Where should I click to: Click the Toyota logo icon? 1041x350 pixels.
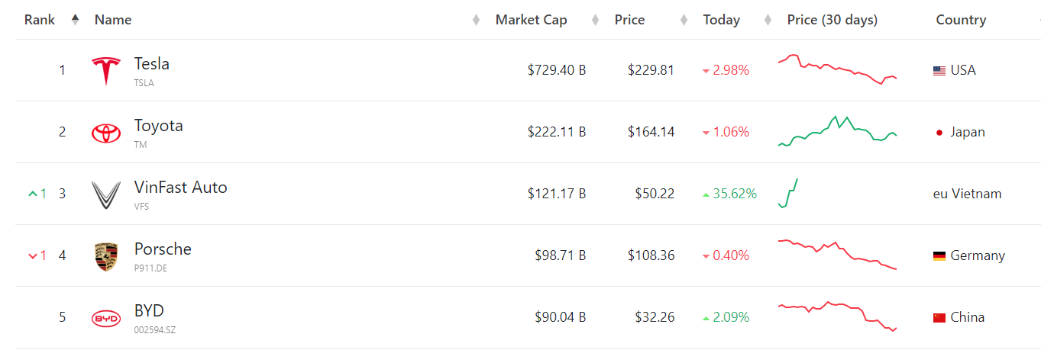click(x=106, y=133)
